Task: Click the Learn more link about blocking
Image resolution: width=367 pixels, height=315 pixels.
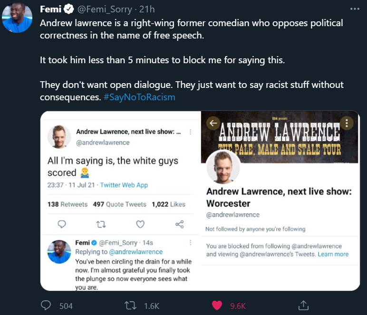Action: [x=333, y=254]
